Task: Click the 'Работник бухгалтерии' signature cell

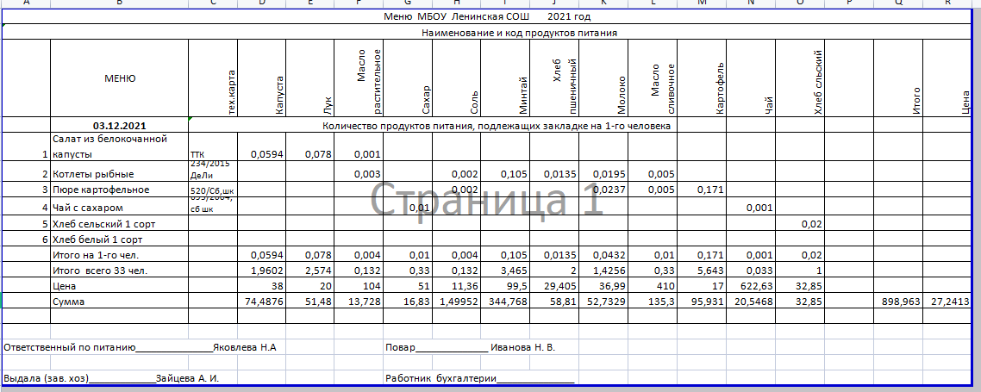Action: coord(479,378)
